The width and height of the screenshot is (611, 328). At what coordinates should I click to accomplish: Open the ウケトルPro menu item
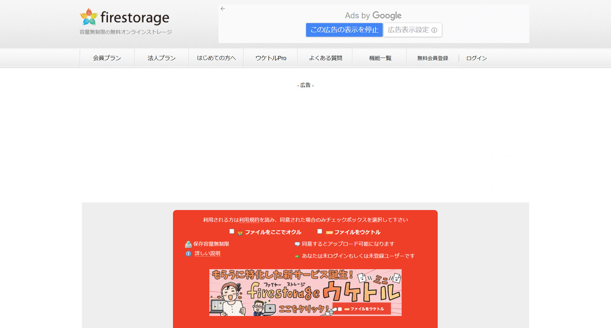(271, 58)
